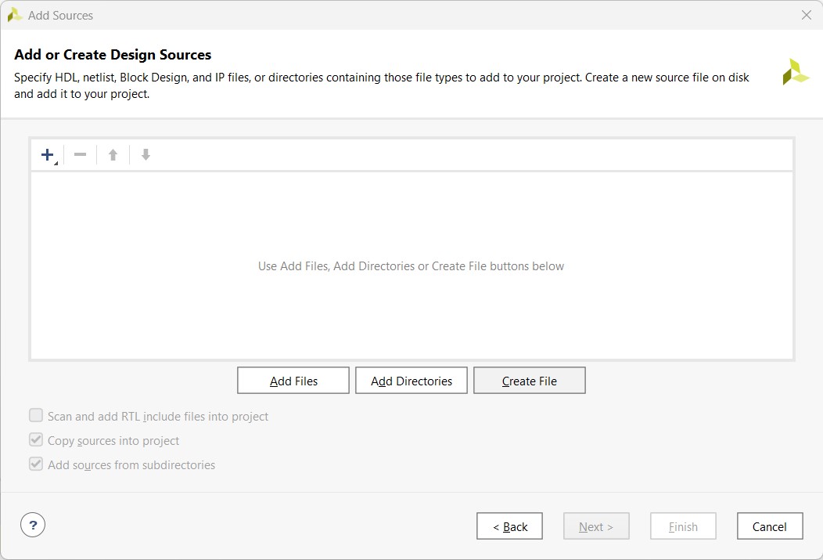Click the Add Files button
The image size is (823, 560).
click(x=293, y=381)
